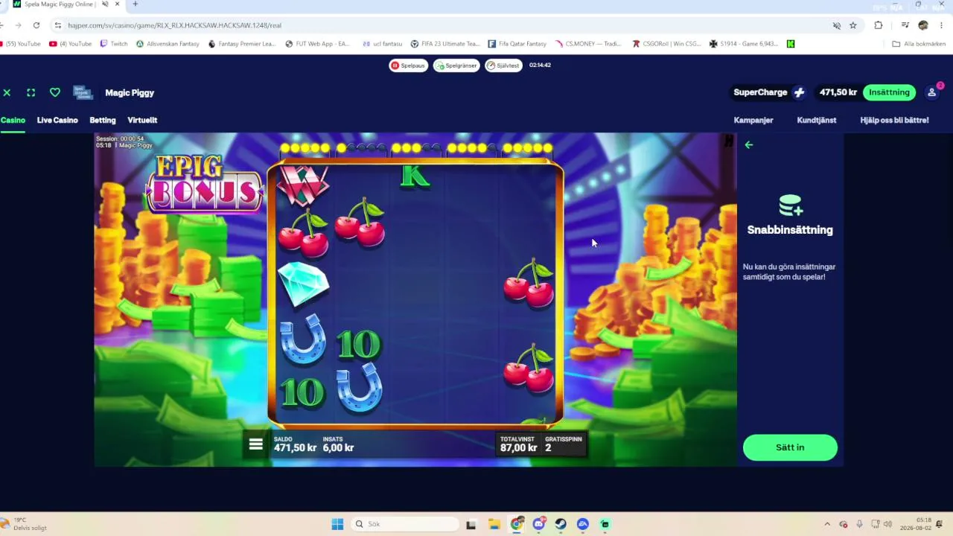Image resolution: width=953 pixels, height=536 pixels.
Task: Switch to the Live Casino tab
Action: coord(57,120)
